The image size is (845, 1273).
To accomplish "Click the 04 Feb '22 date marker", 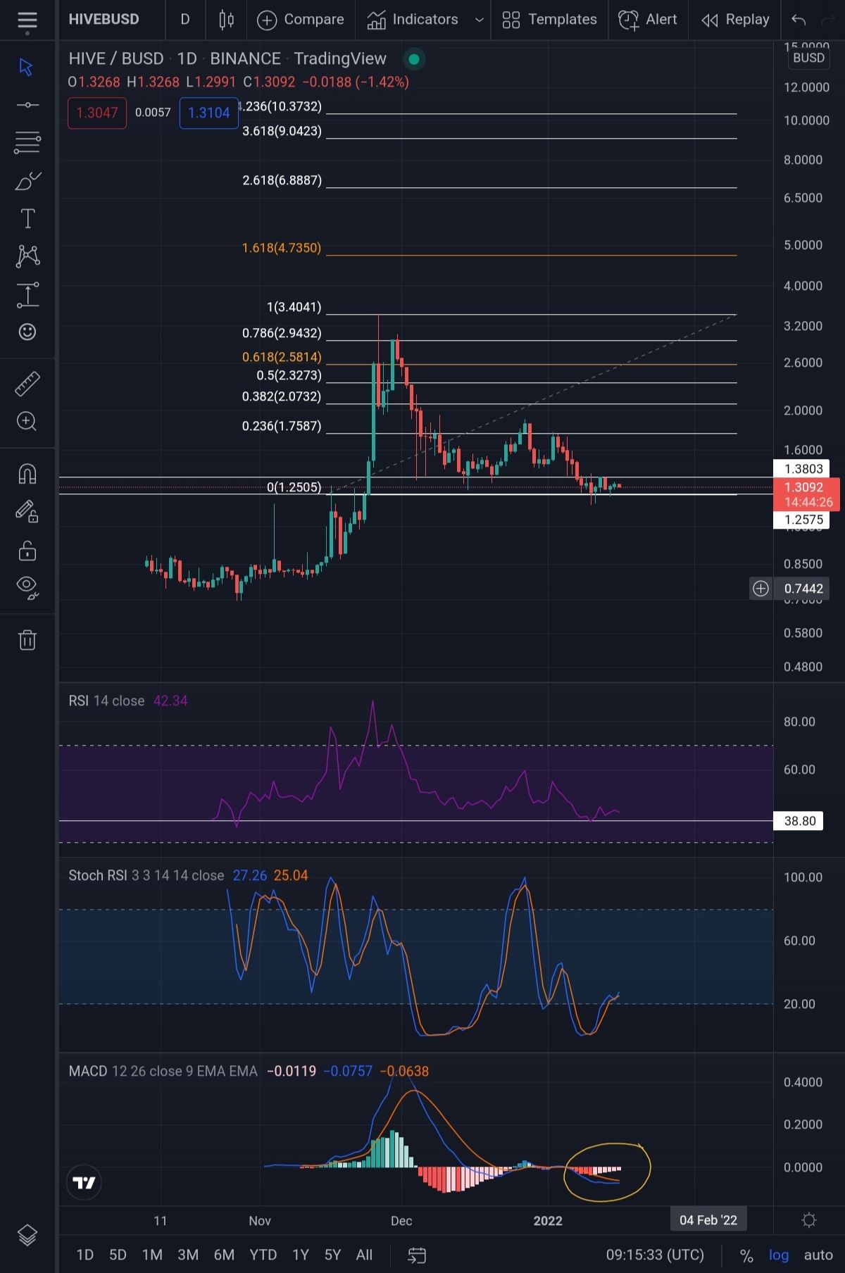I will click(x=708, y=1220).
